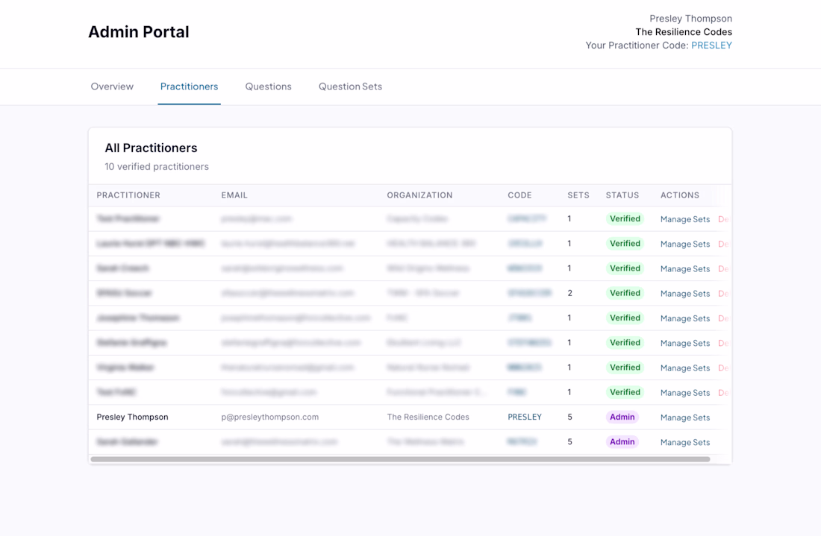
Task: Open the Overview tab
Action: (x=112, y=86)
